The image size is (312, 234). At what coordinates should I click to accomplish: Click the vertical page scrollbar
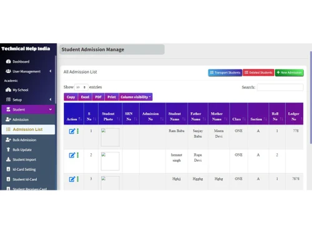click(311, 97)
